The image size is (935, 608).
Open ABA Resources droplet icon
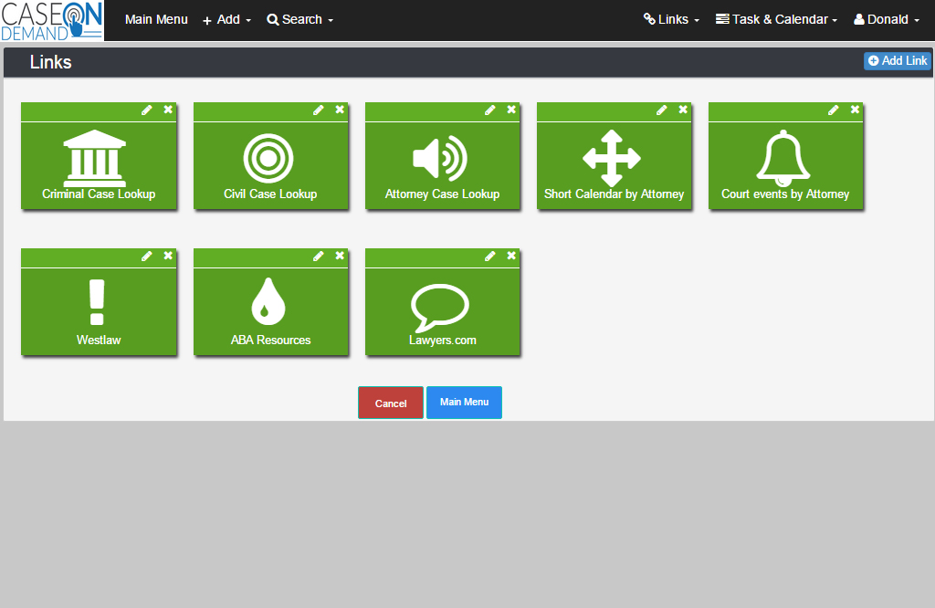(x=268, y=301)
